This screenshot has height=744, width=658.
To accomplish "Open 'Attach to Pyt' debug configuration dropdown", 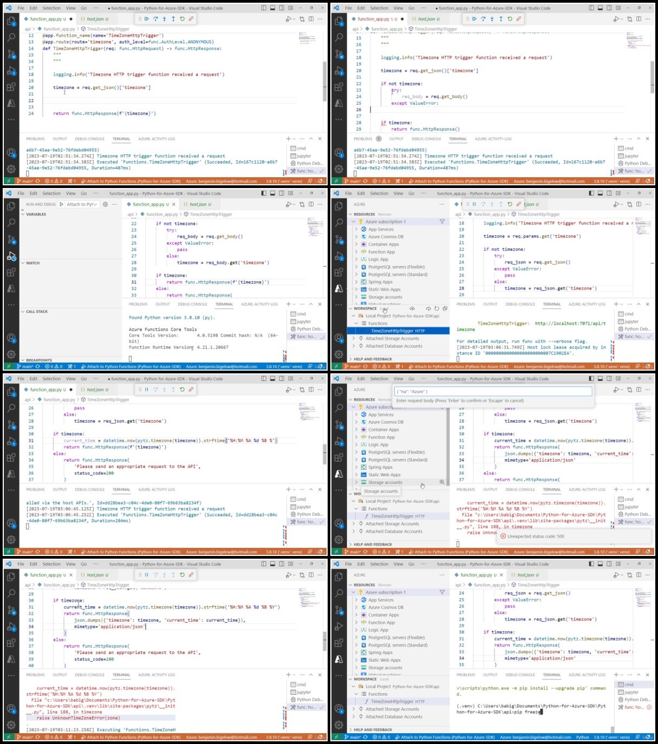I will (82, 204).
